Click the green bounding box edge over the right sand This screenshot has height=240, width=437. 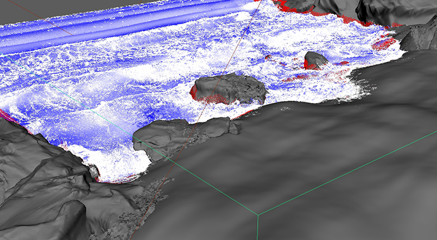tap(347, 173)
